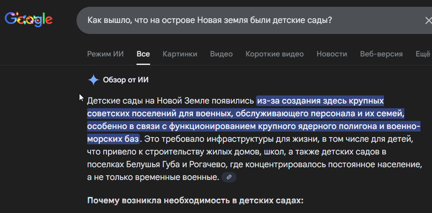This screenshot has height=213, width=432.
Task: Click the Обзор от ИИ heading
Action: [125, 80]
